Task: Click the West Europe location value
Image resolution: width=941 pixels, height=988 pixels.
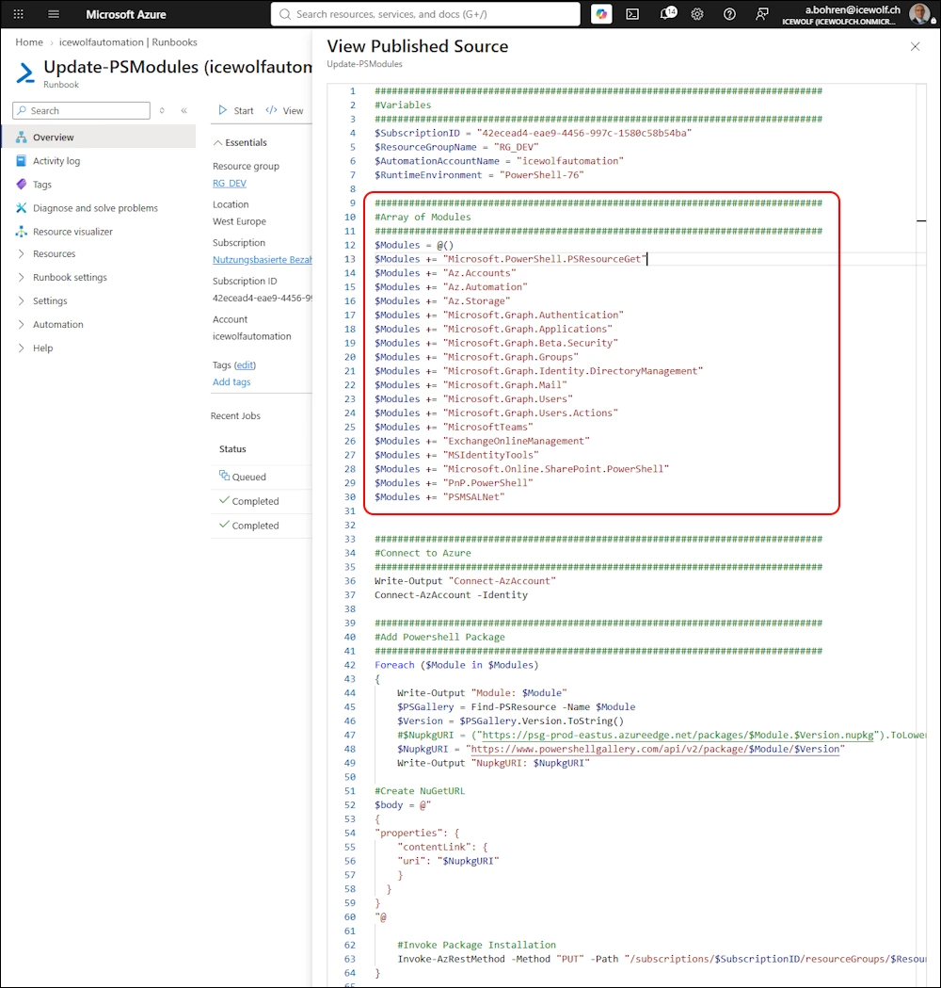Action: [x=239, y=221]
